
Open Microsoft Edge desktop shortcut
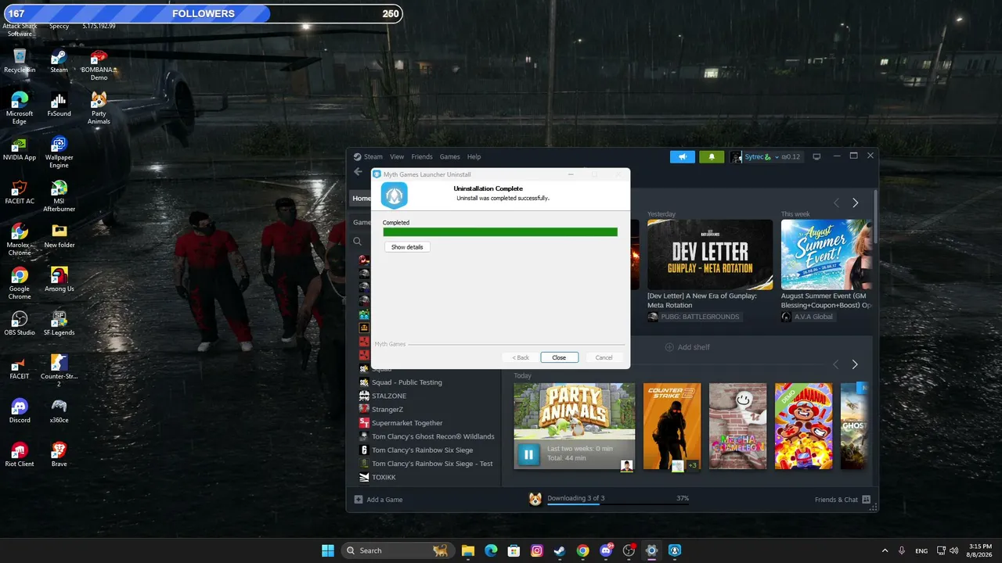pyautogui.click(x=20, y=109)
